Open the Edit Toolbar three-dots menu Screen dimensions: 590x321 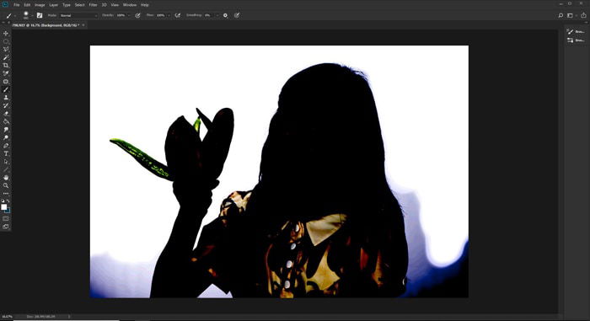coord(6,194)
